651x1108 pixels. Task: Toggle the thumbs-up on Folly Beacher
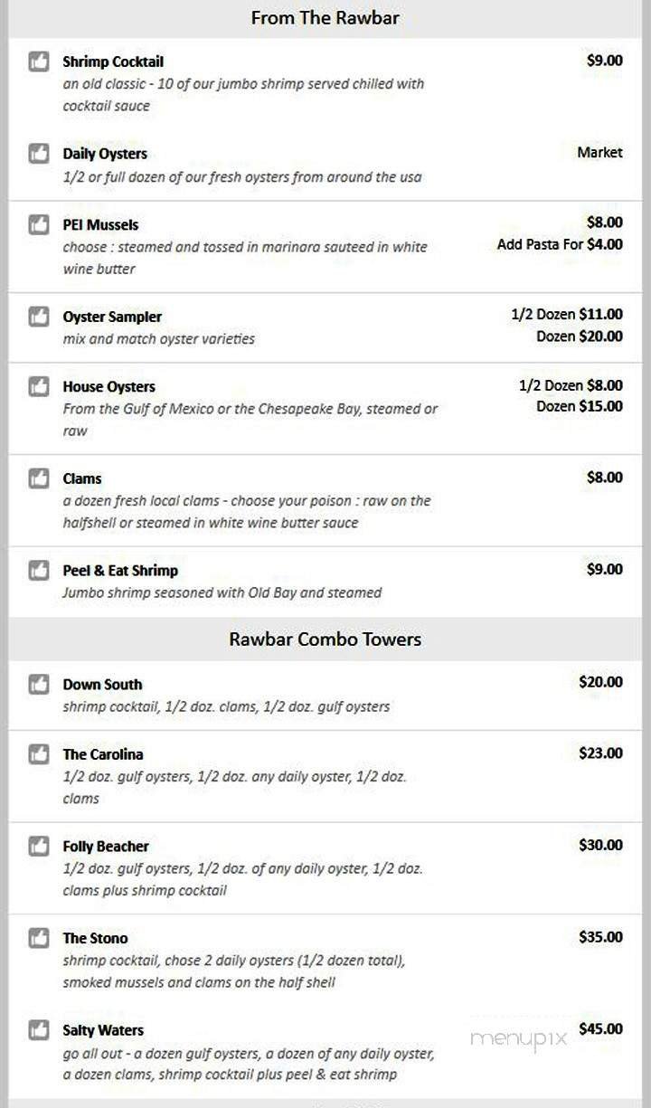click(38, 846)
